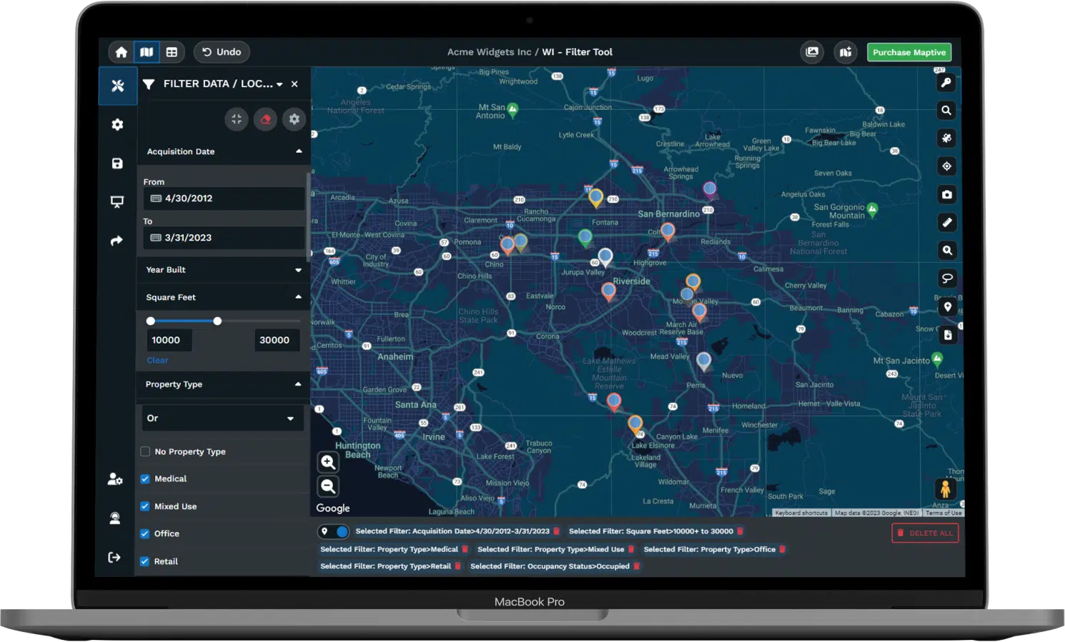Viewport: 1065px width, 642px height.
Task: Toggle the marker switch in filter bar
Action: (334, 531)
